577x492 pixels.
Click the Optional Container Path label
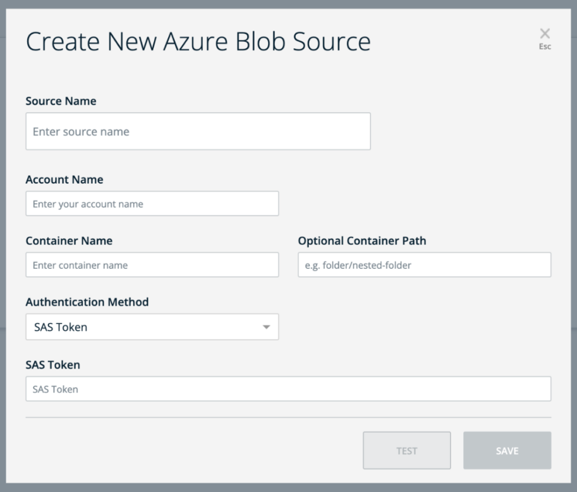362,241
